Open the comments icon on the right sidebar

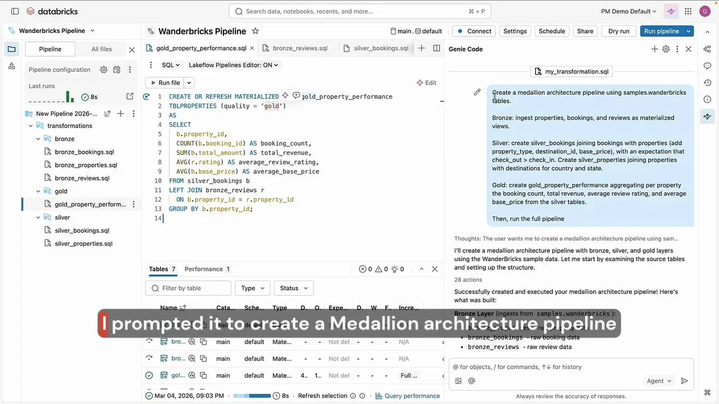(707, 66)
